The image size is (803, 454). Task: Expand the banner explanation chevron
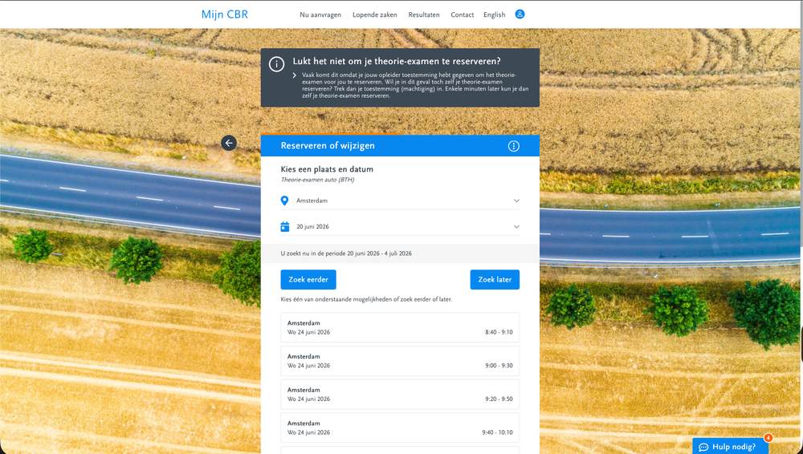point(295,75)
